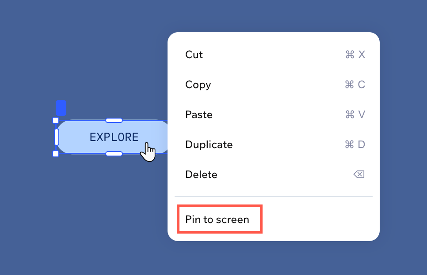This screenshot has height=275, width=427.
Task: Choose Copy from the context menu
Action: (x=198, y=84)
